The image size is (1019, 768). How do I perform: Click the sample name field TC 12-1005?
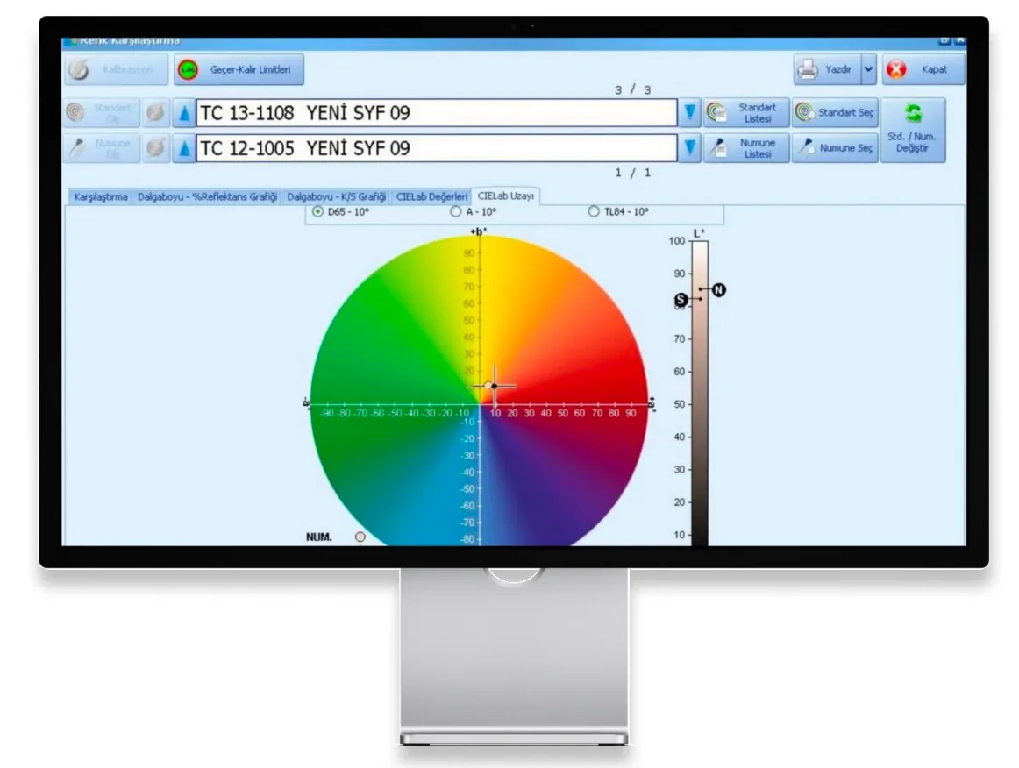click(437, 148)
